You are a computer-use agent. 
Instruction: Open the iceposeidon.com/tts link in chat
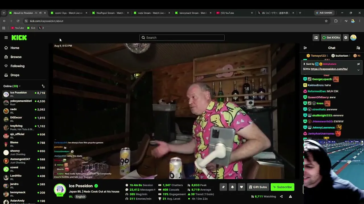(329, 69)
